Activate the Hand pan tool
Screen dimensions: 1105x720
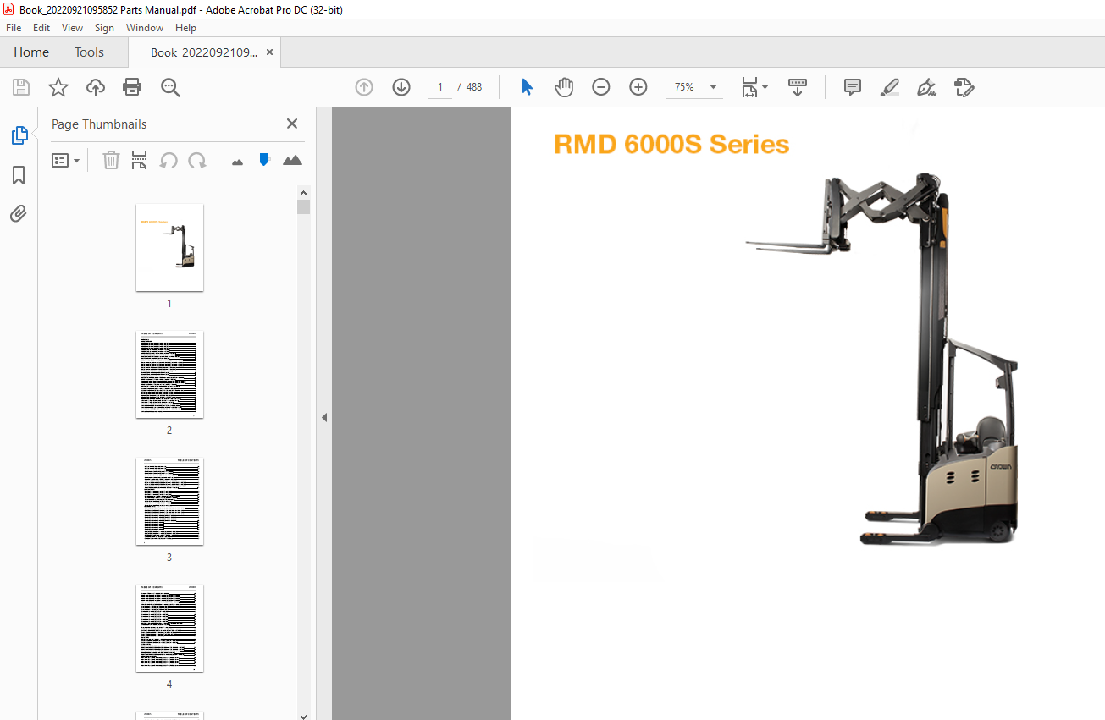point(564,87)
